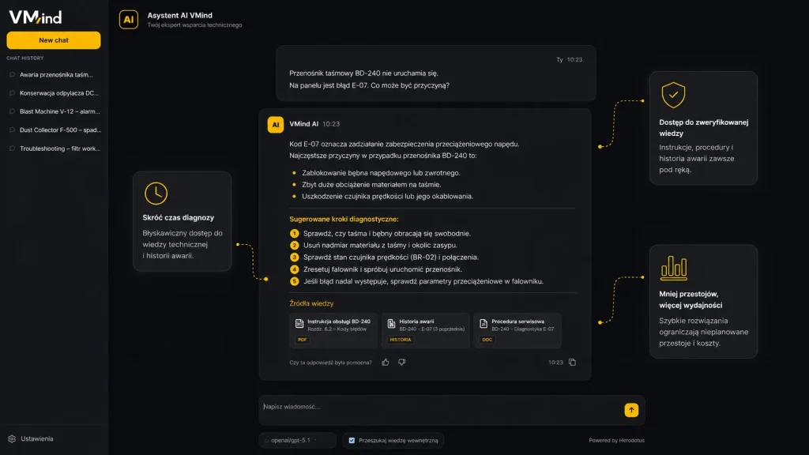The image size is (809, 455).
Task: Click the Mniej przestojów, więcej wydajności card
Action: pyautogui.click(x=704, y=301)
